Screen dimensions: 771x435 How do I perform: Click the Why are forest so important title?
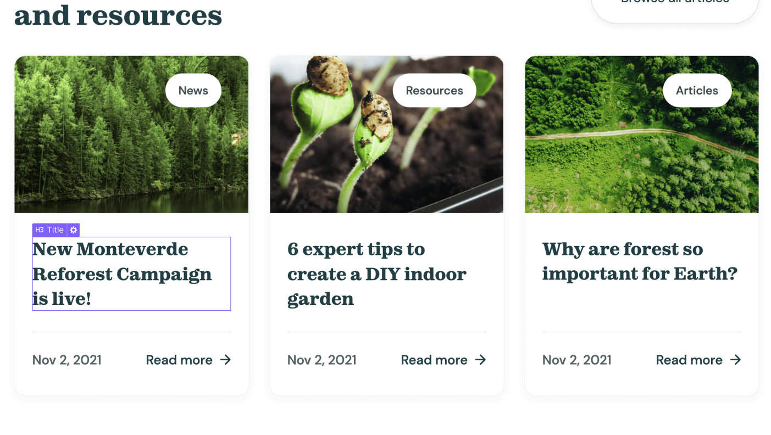(640, 261)
